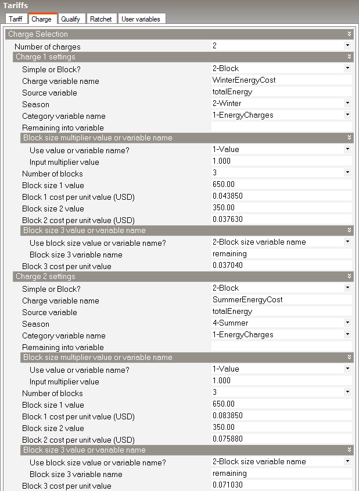This screenshot has height=491, width=359.
Task: Edit the SummerEnergyCost charge variable name field
Action: coord(281,299)
